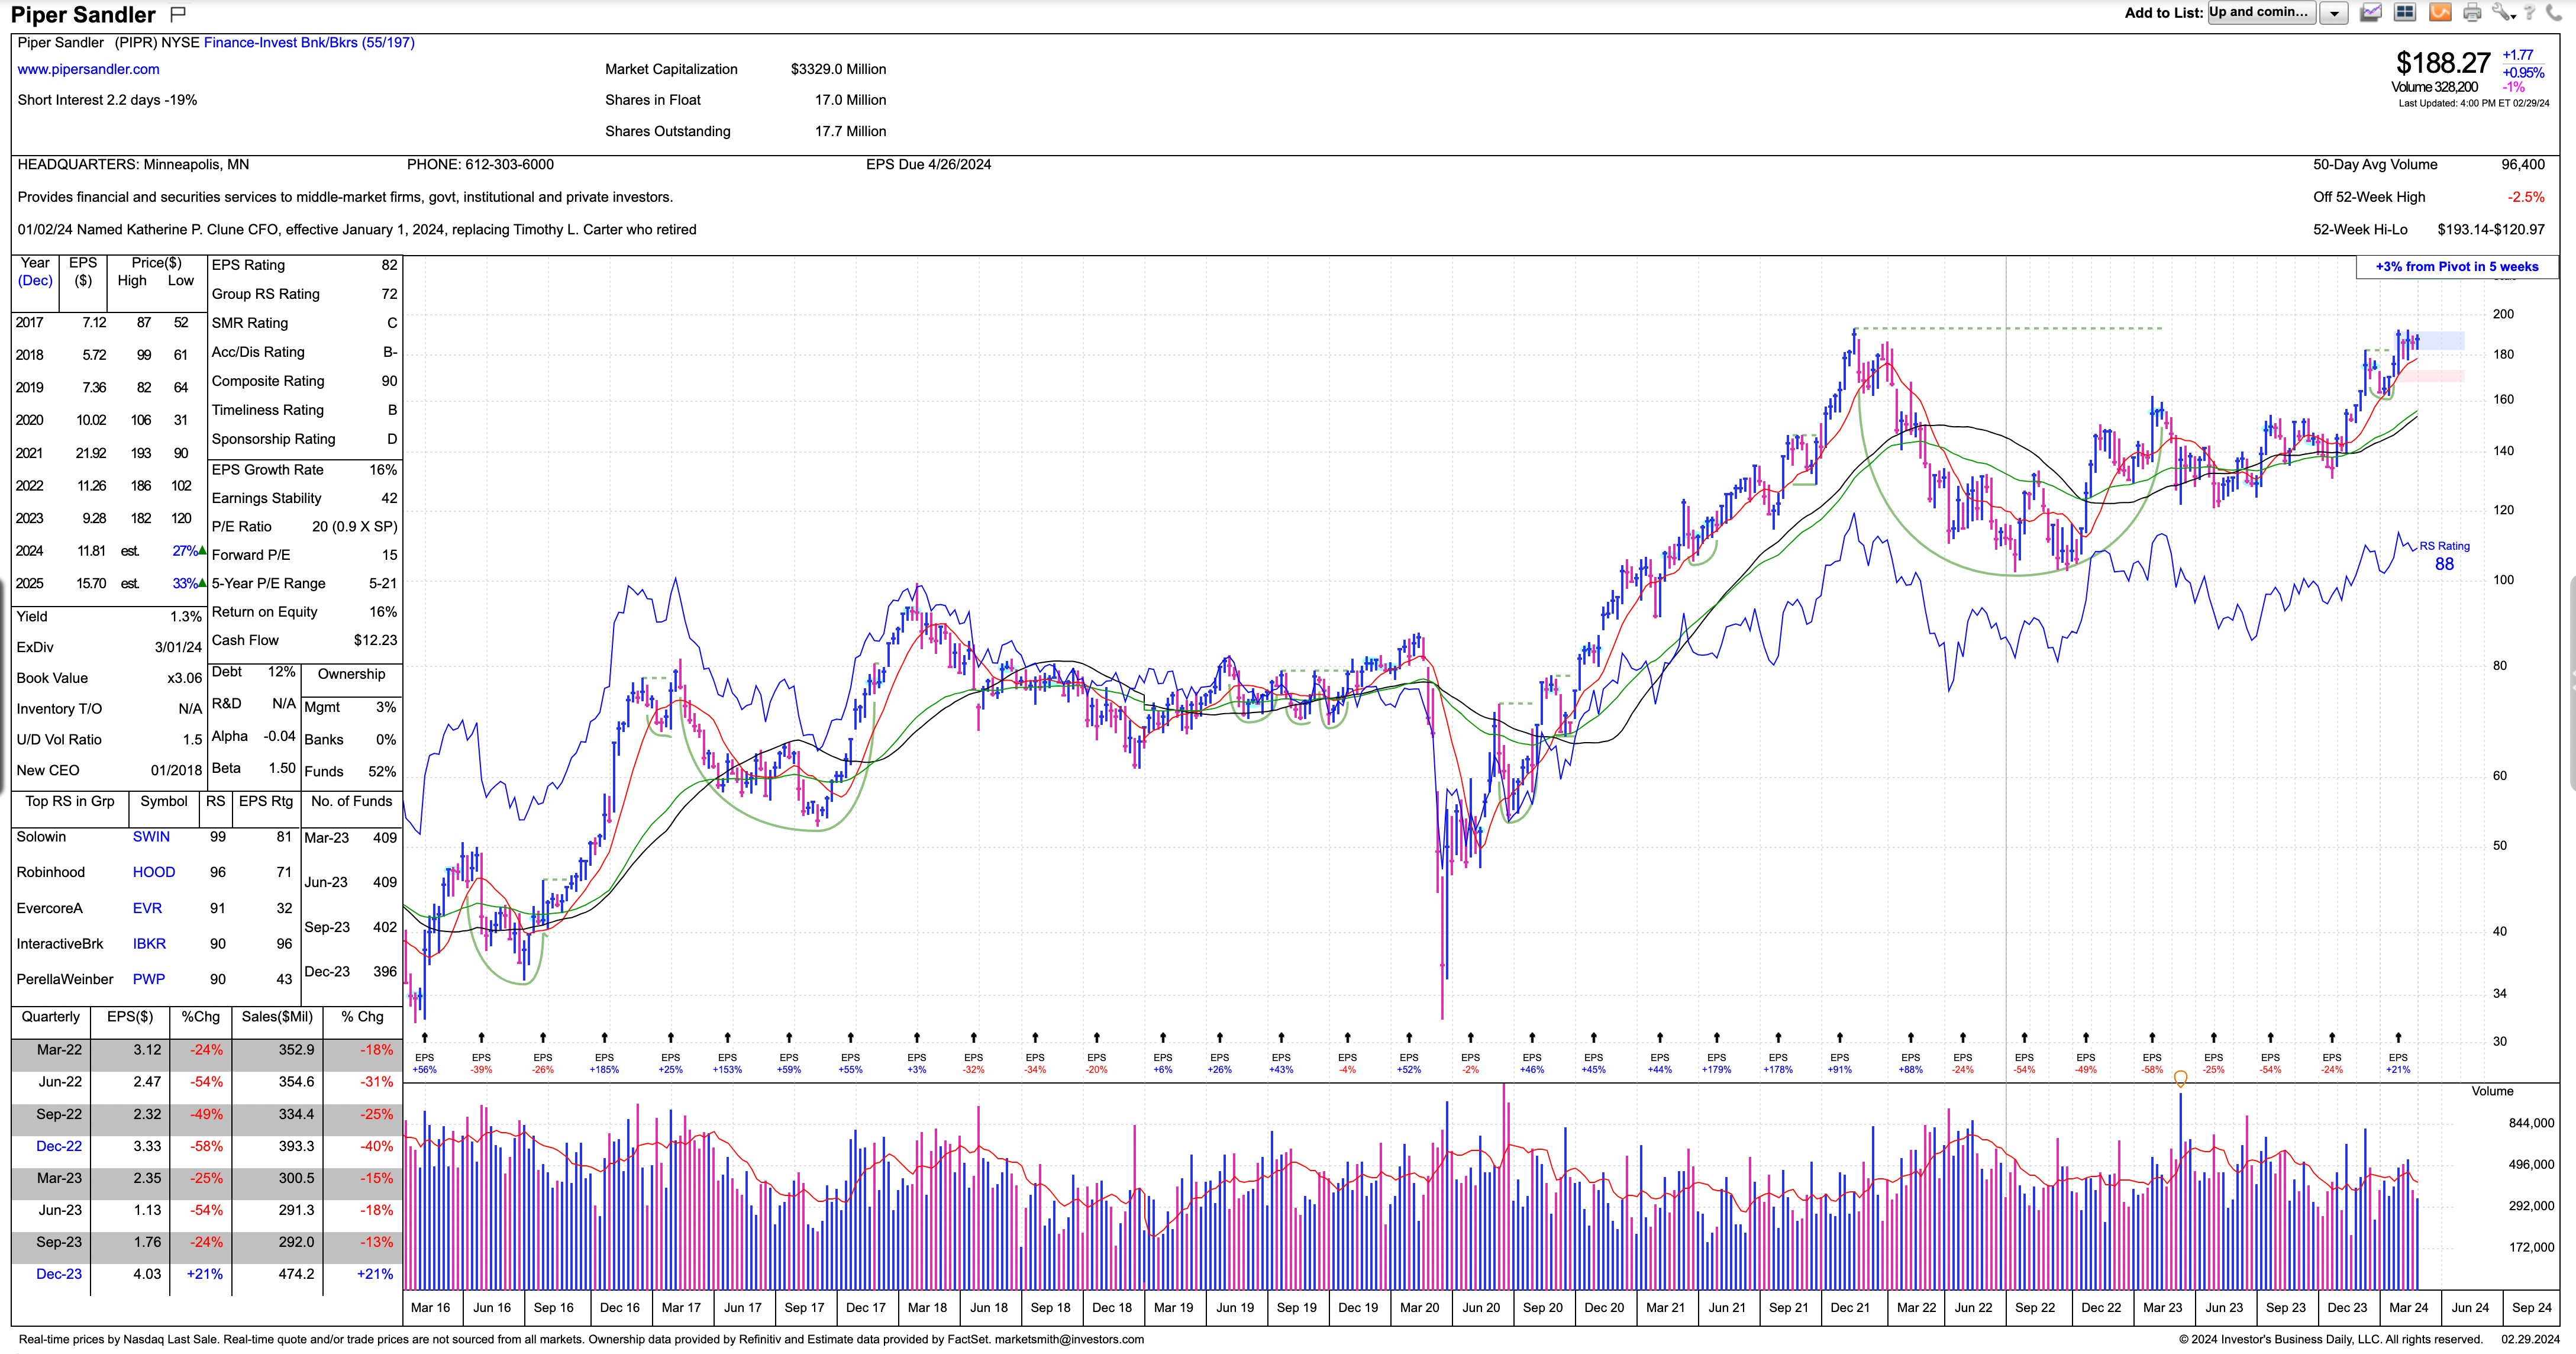Click the RS Rating 88 label on chart

2444,556
